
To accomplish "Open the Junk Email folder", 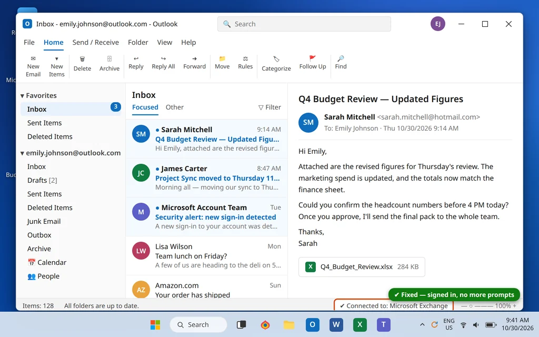I will 71,222.
